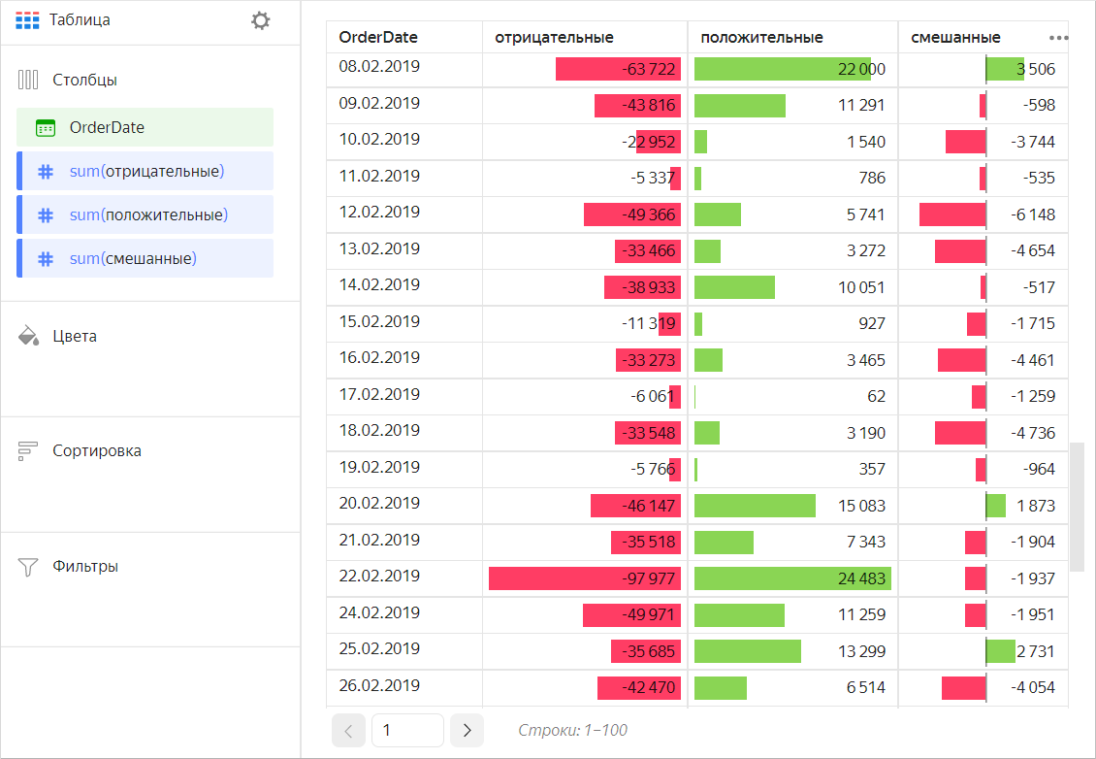The image size is (1096, 759).
Task: Click the Filters funnel icon
Action: (28, 567)
